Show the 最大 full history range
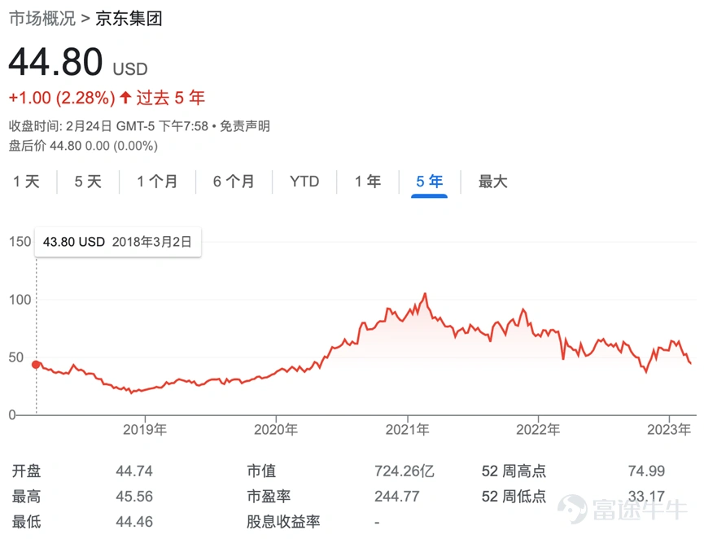Viewport: 704px width, 539px height. pos(493,182)
